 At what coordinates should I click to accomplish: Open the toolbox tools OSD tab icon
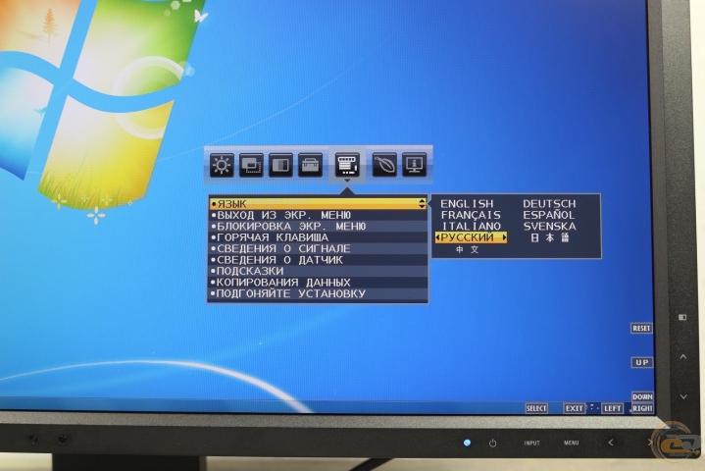tap(310, 165)
